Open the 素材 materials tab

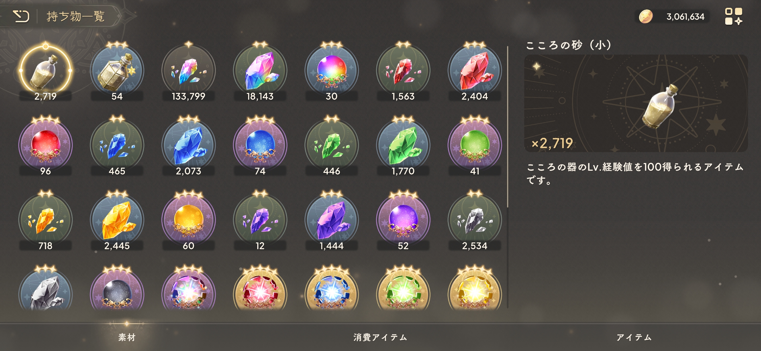pyautogui.click(x=127, y=337)
